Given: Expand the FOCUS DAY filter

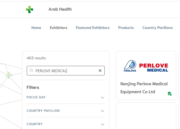Looking at the screenshot, I should coord(103,97).
